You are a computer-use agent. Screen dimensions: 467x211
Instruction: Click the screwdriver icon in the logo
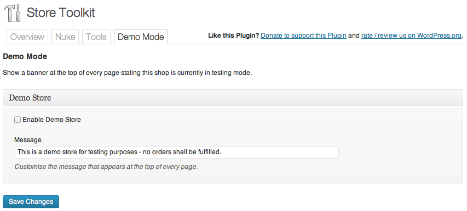click(18, 13)
